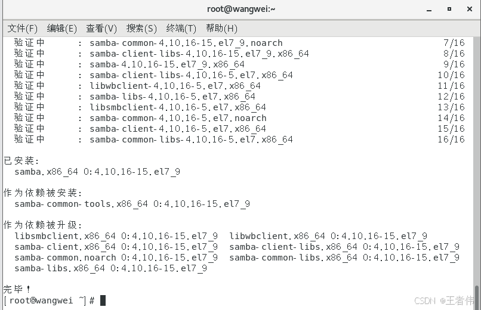
Task: Click the 已安装: heading text
Action: pyautogui.click(x=21, y=160)
